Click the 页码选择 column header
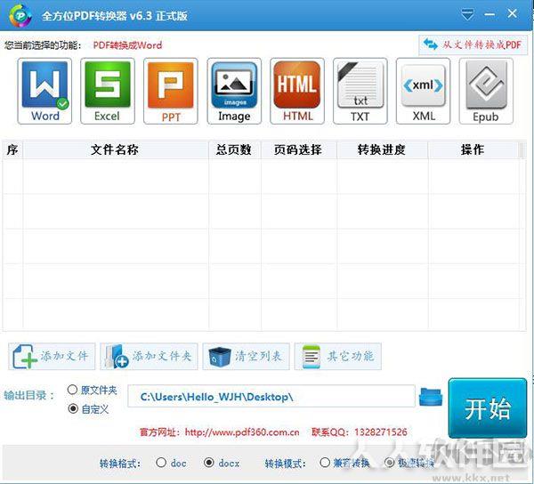534x484 pixels. pyautogui.click(x=299, y=149)
